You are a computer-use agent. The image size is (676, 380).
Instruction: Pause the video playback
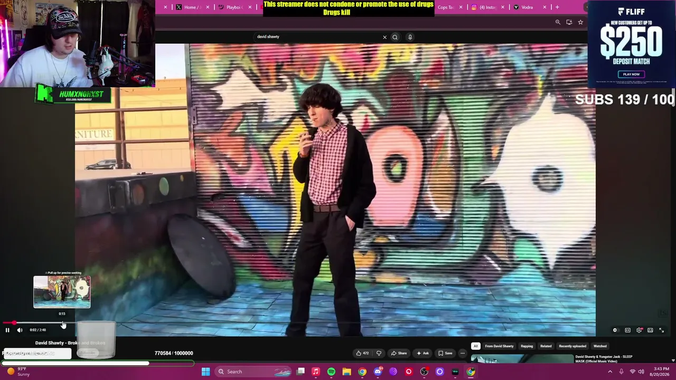tap(7, 330)
